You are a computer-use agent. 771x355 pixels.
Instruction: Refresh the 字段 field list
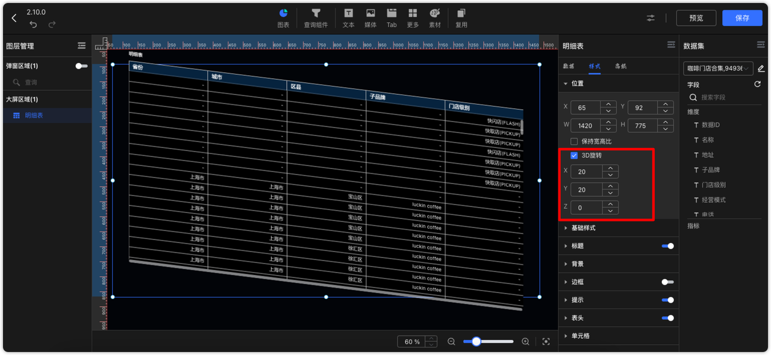click(x=757, y=85)
